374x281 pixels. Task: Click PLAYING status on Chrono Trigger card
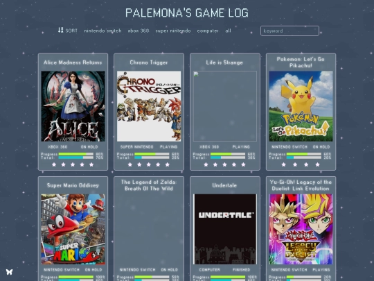pos(168,146)
